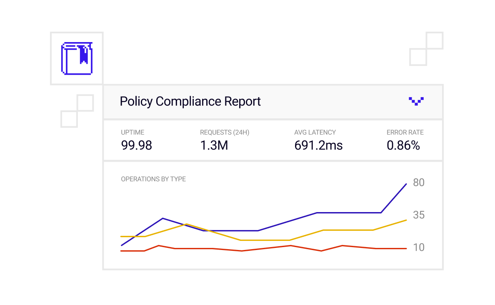Click the REQUESTS (24H) label

[x=225, y=132]
